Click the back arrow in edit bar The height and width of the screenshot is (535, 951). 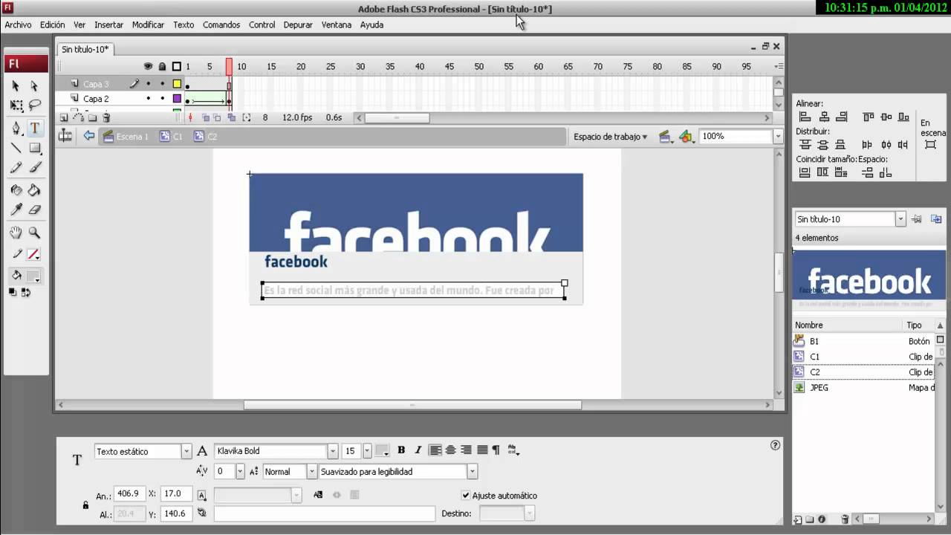click(x=89, y=136)
